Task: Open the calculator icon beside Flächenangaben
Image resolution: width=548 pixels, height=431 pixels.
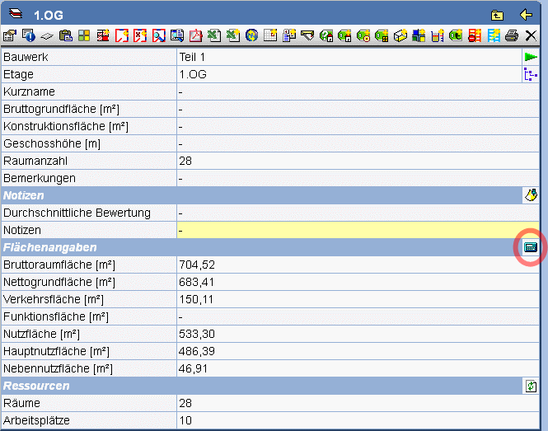Action: (x=531, y=247)
